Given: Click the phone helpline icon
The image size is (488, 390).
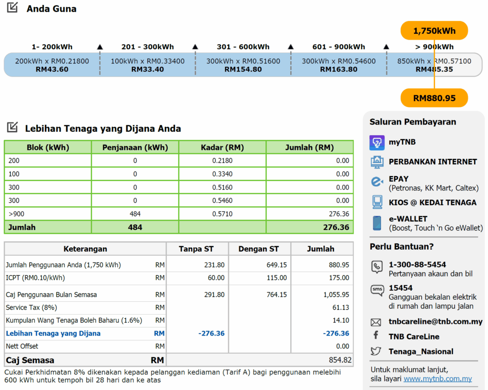Looking at the screenshot, I should click(x=376, y=267).
